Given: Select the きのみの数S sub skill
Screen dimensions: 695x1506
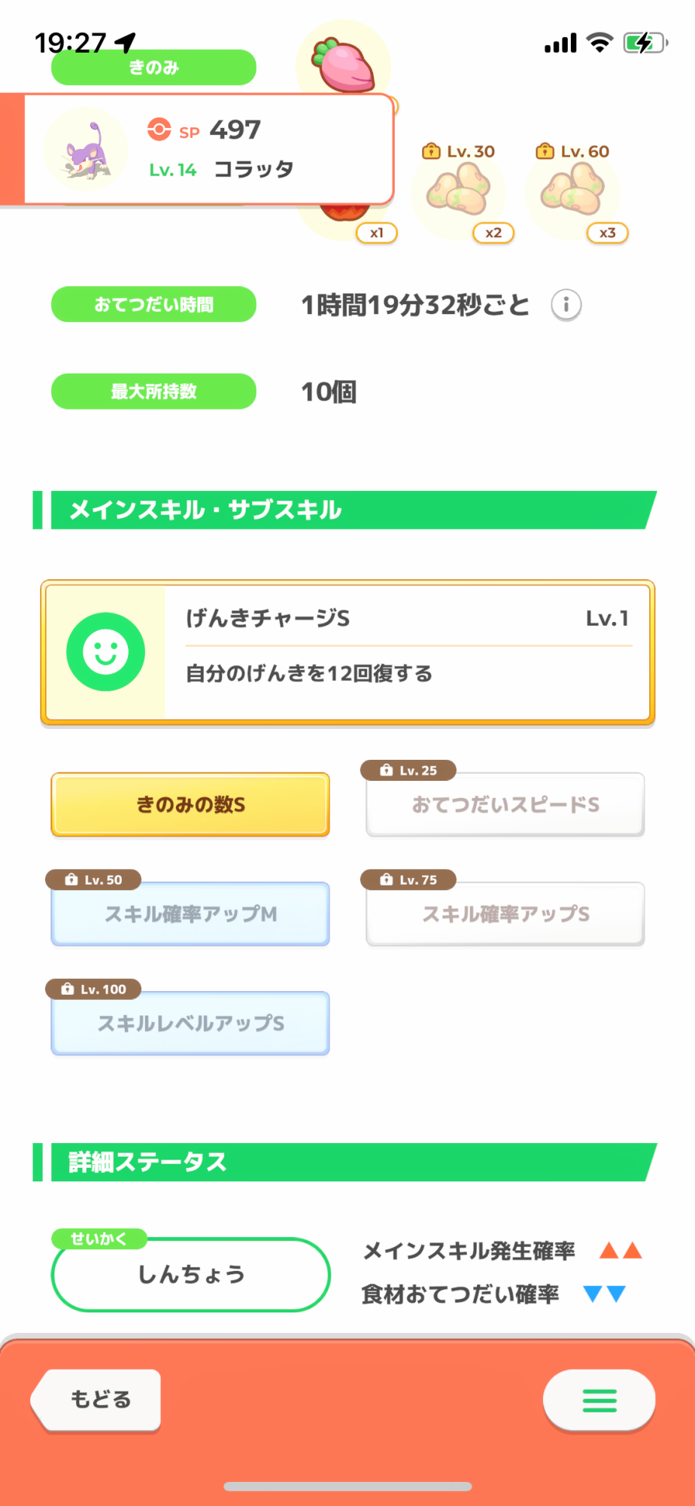Looking at the screenshot, I should coord(190,804).
